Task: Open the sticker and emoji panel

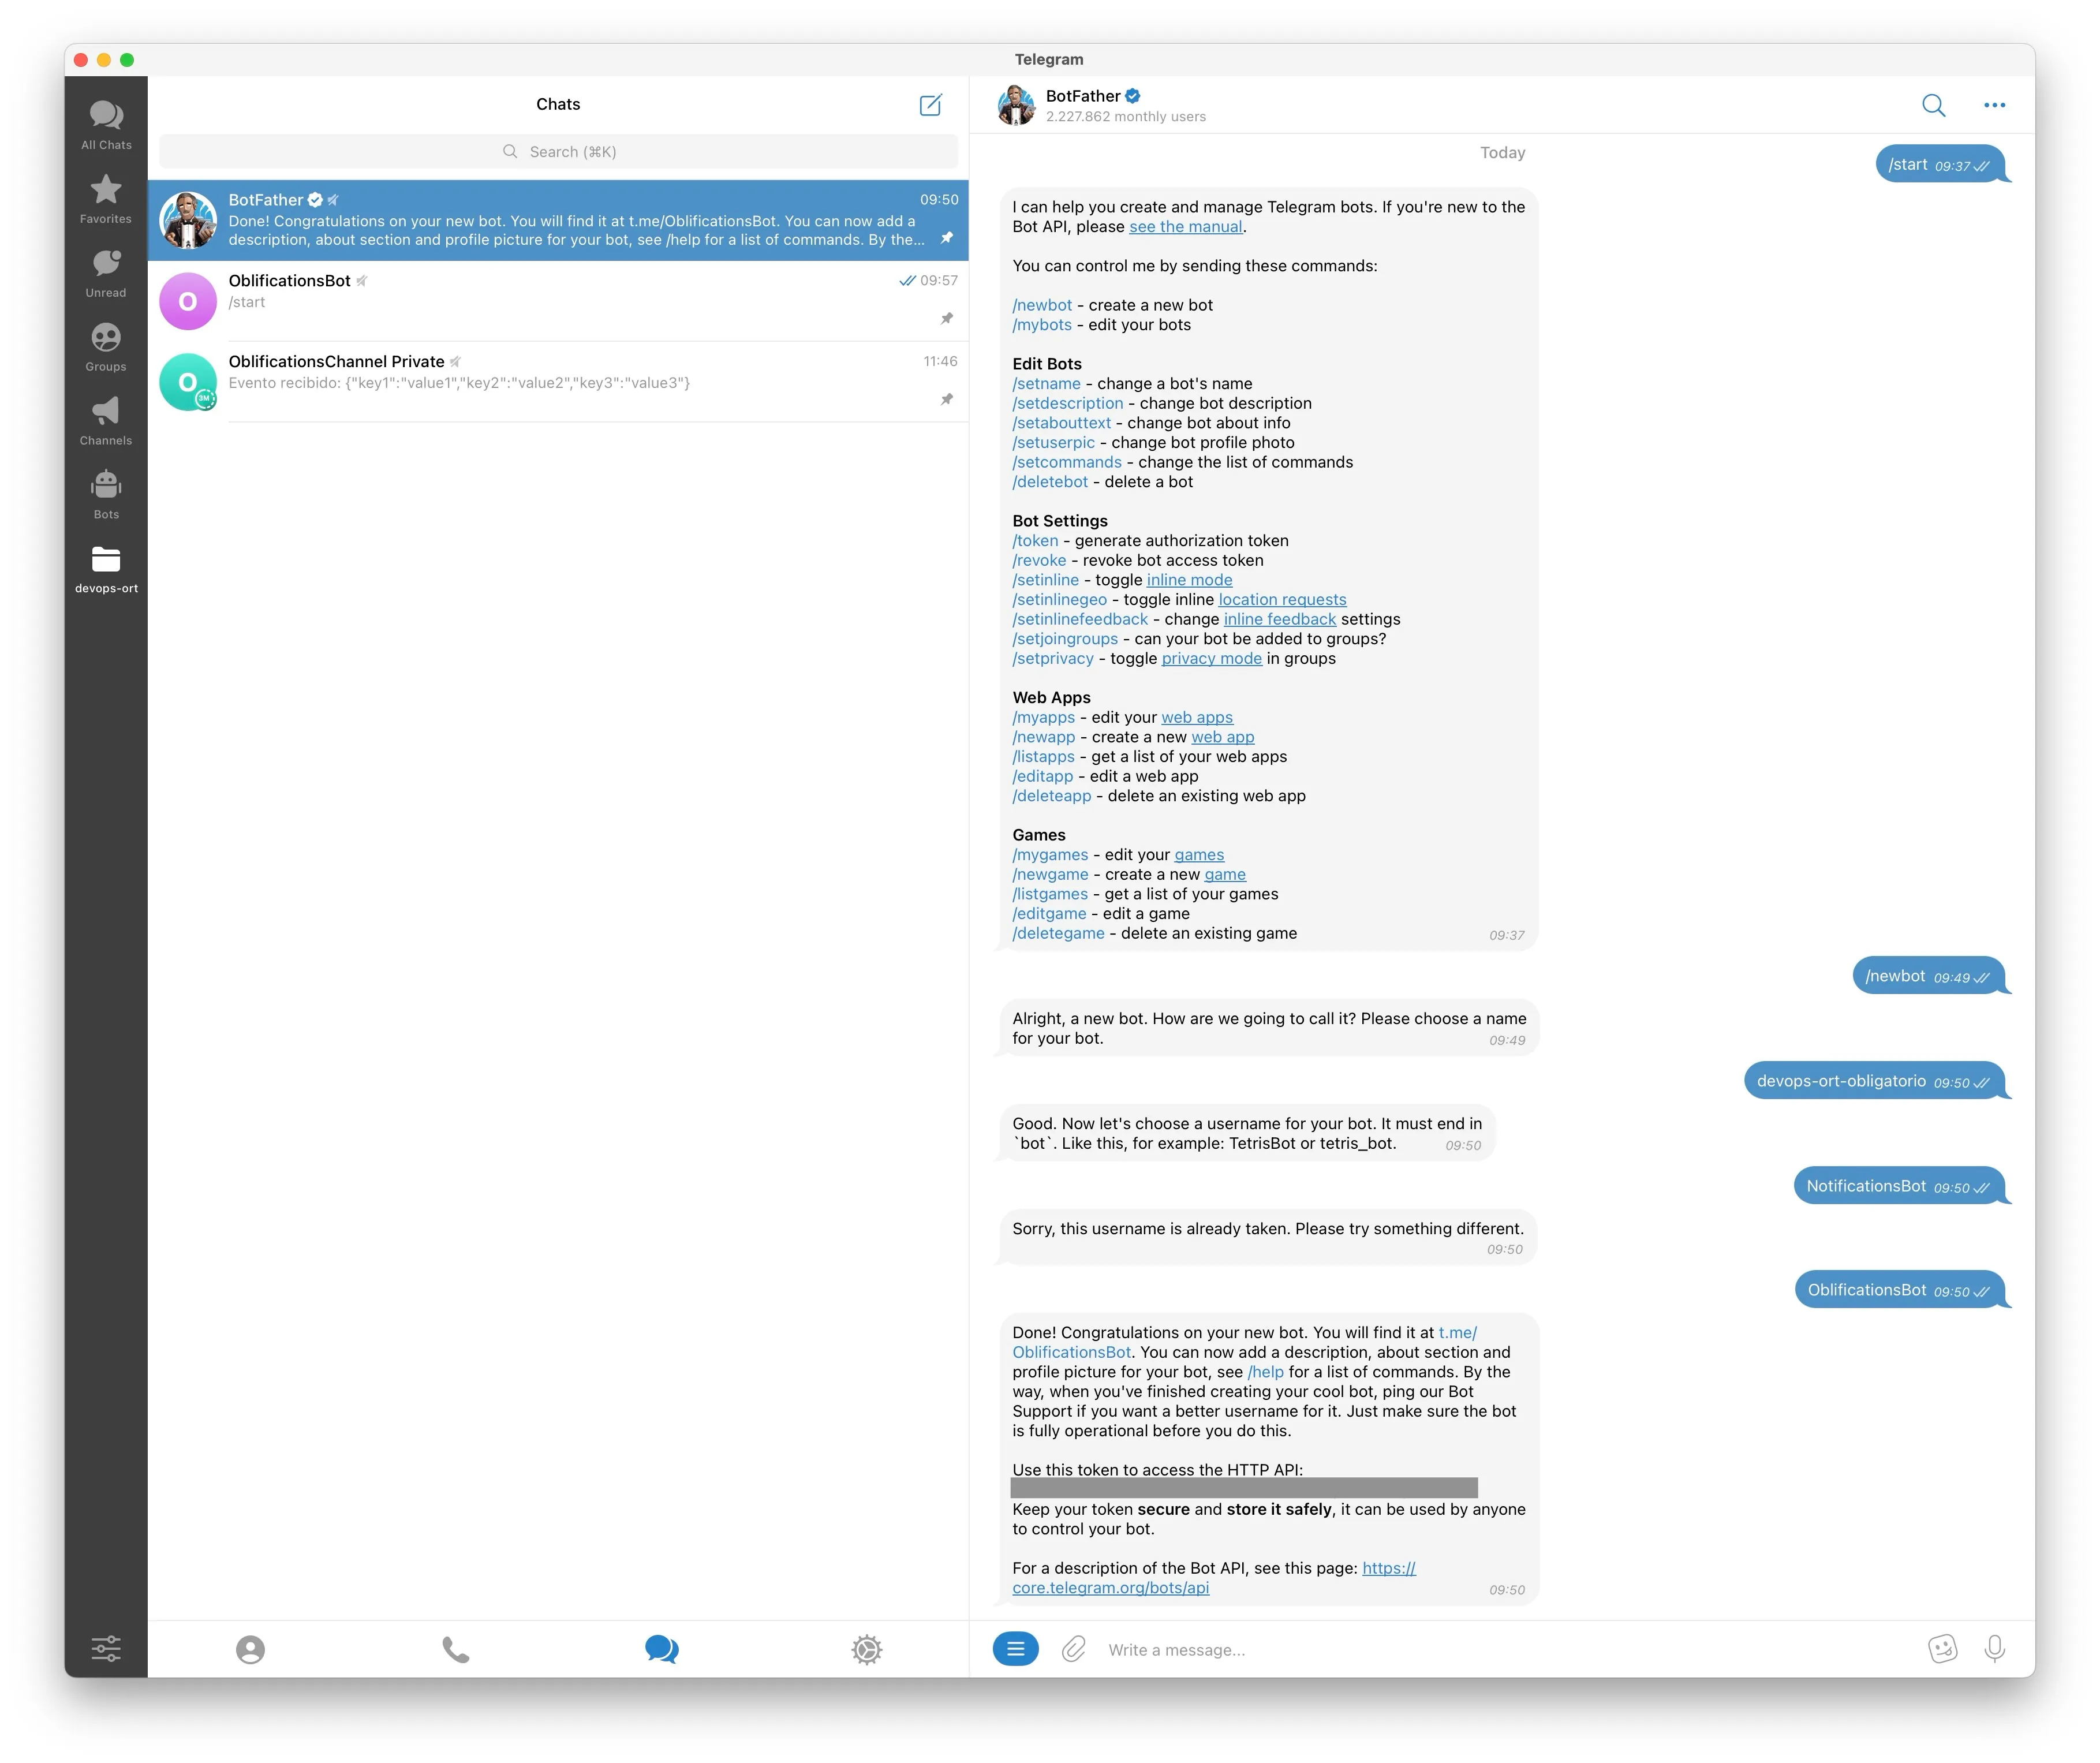Action: [1942, 1648]
